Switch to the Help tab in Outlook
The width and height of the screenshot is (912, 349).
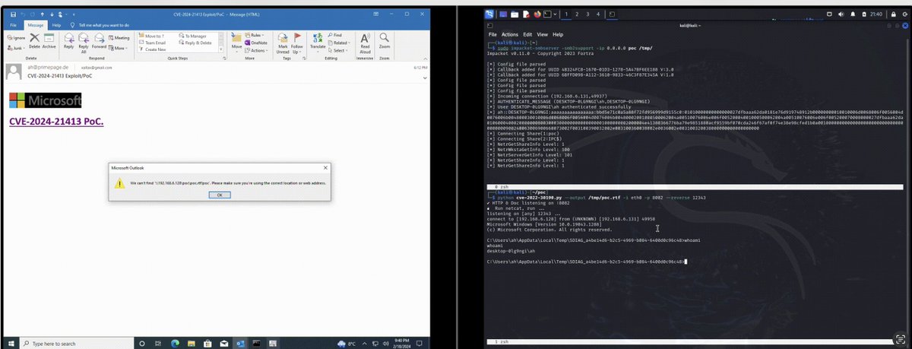(56, 25)
